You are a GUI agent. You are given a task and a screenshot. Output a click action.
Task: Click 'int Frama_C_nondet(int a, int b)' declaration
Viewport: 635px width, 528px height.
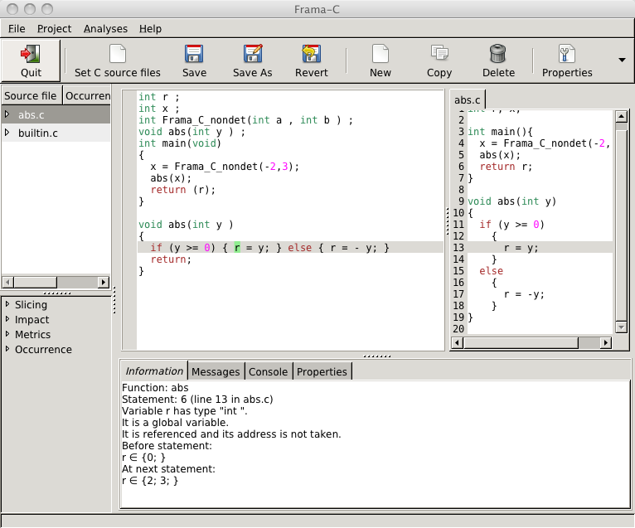click(x=245, y=120)
